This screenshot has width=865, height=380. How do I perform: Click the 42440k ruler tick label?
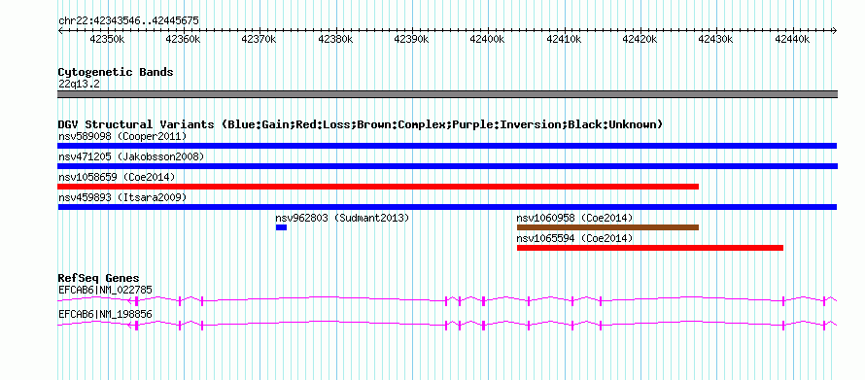792,39
